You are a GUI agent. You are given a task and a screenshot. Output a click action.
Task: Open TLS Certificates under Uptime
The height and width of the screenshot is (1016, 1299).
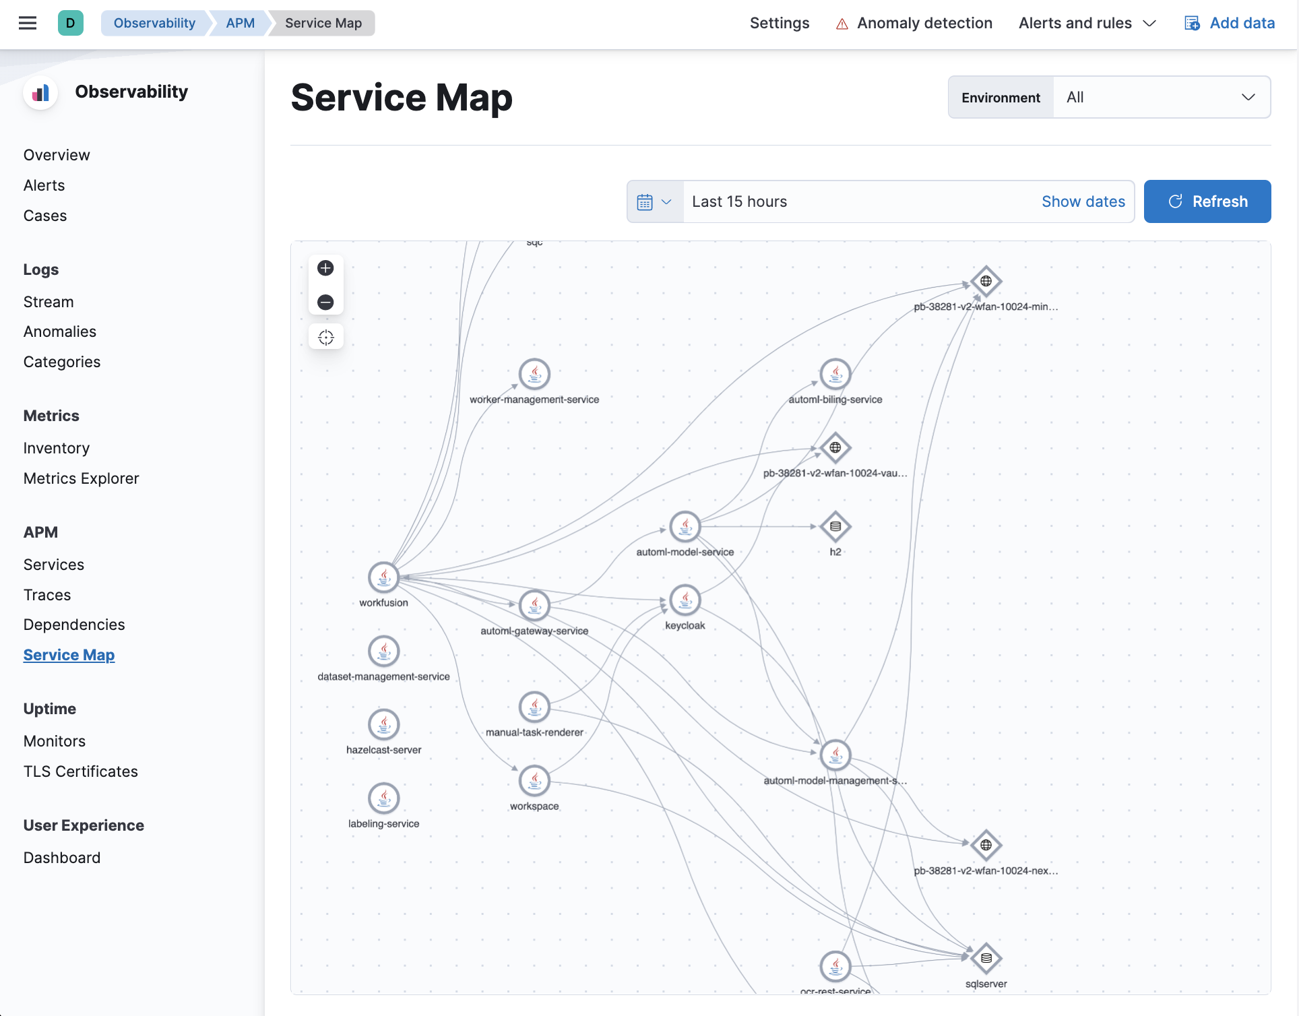click(81, 771)
